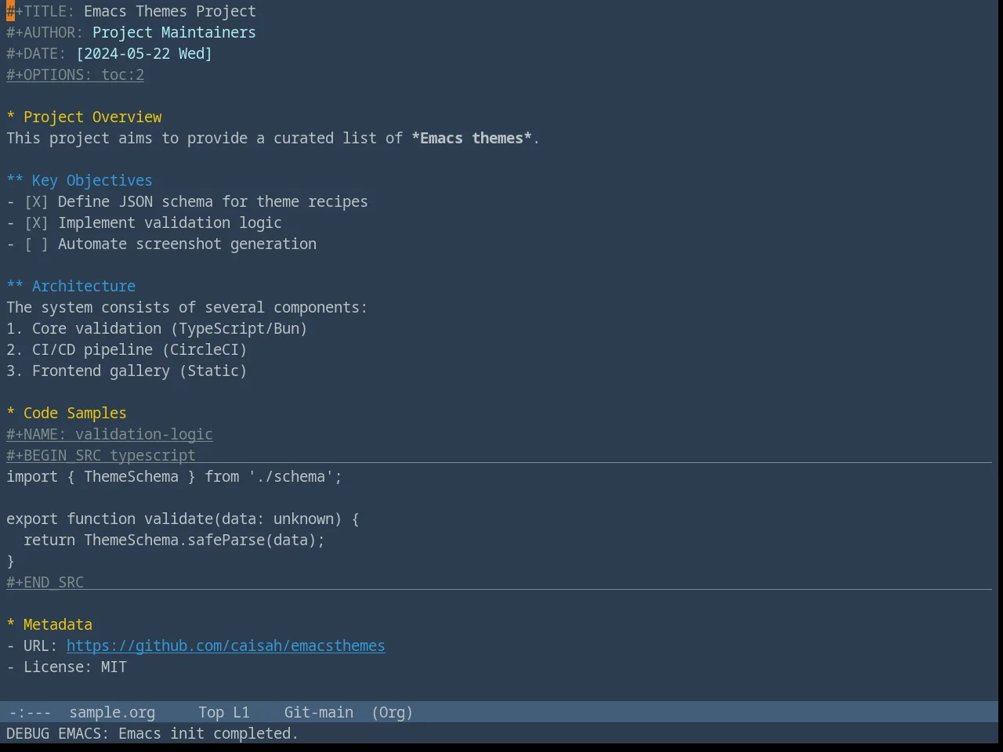Viewport: 1003px width, 752px height.
Task: Click '3. Frontend gallery (Static)' list item
Action: tap(127, 371)
